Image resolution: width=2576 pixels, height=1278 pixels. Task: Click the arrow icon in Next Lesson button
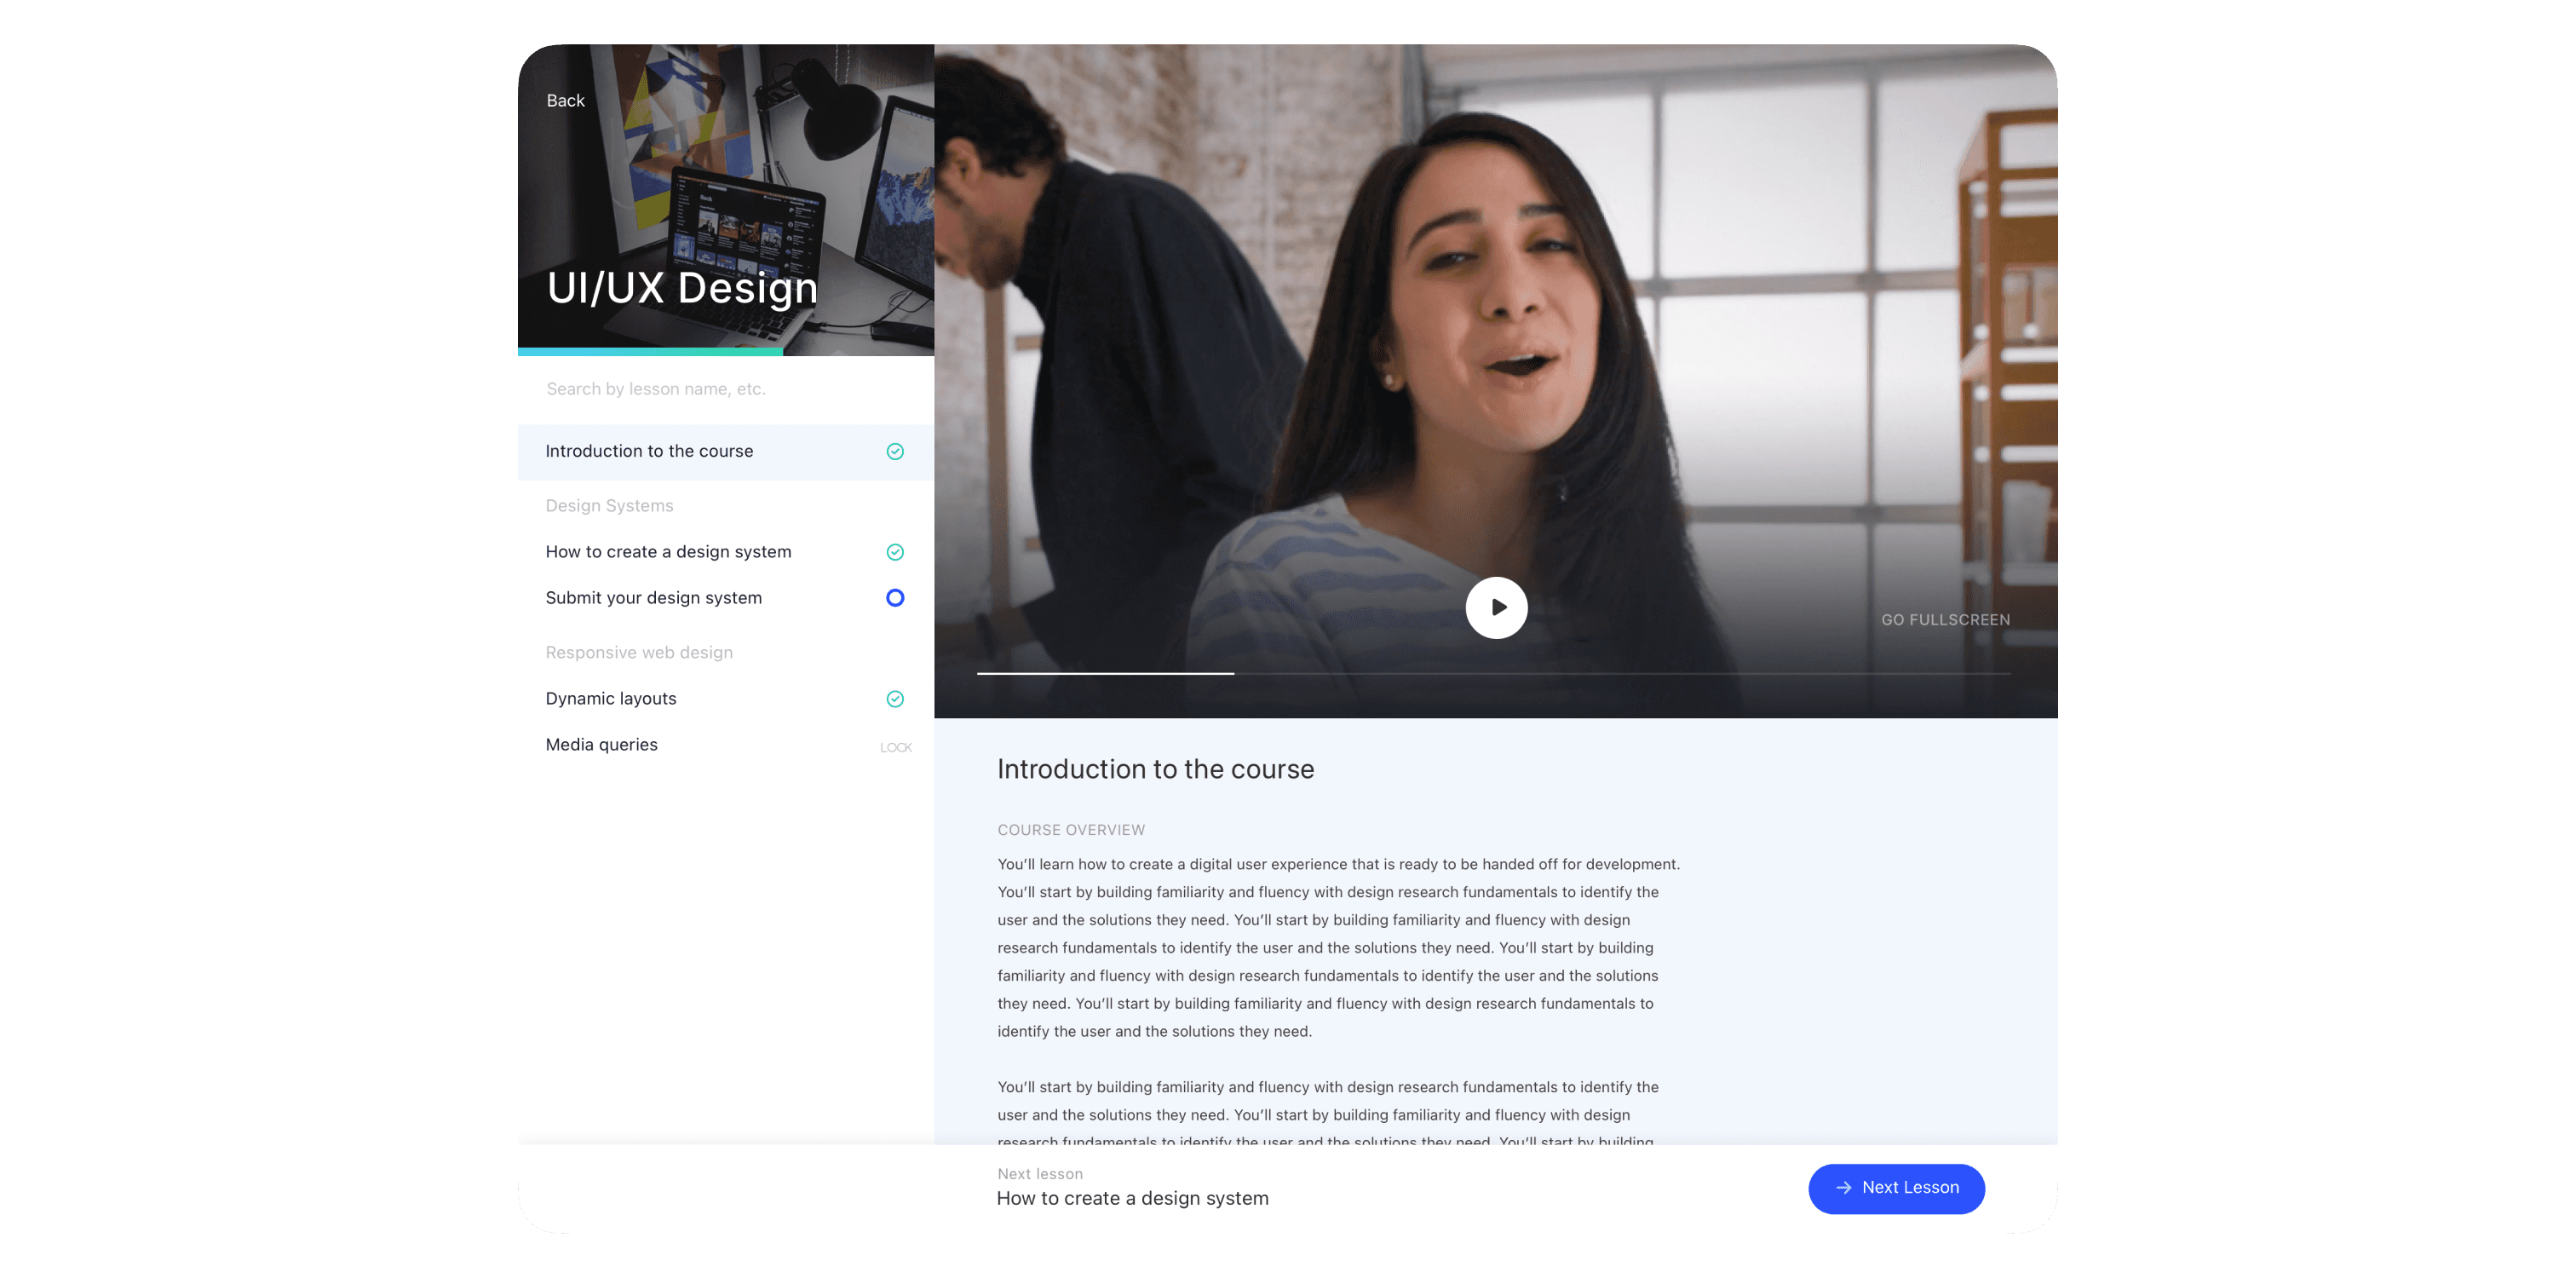[1843, 1188]
